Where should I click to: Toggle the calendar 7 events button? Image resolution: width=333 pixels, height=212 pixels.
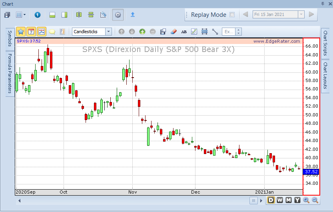tap(31, 32)
